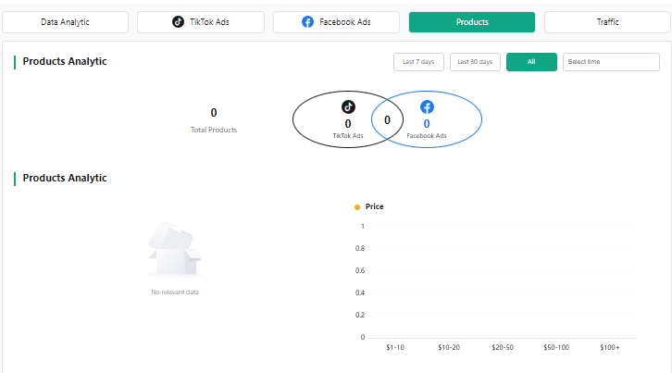
Task: Click the TikTok Ads label in the diagram
Action: point(348,135)
